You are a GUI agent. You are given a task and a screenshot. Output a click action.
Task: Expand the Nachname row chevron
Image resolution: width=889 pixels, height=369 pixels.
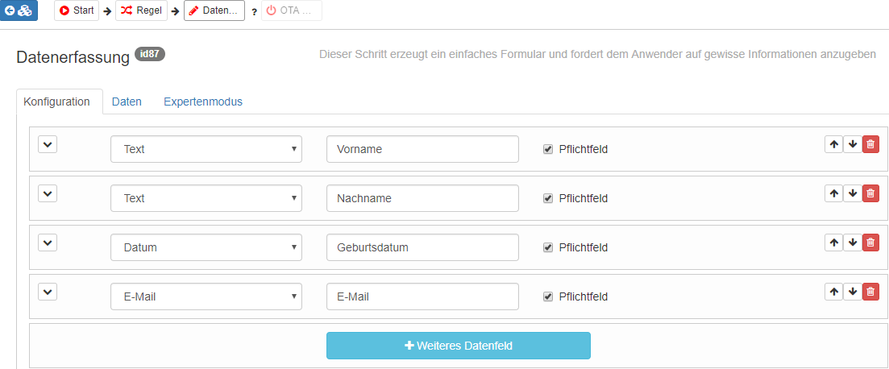coord(48,193)
